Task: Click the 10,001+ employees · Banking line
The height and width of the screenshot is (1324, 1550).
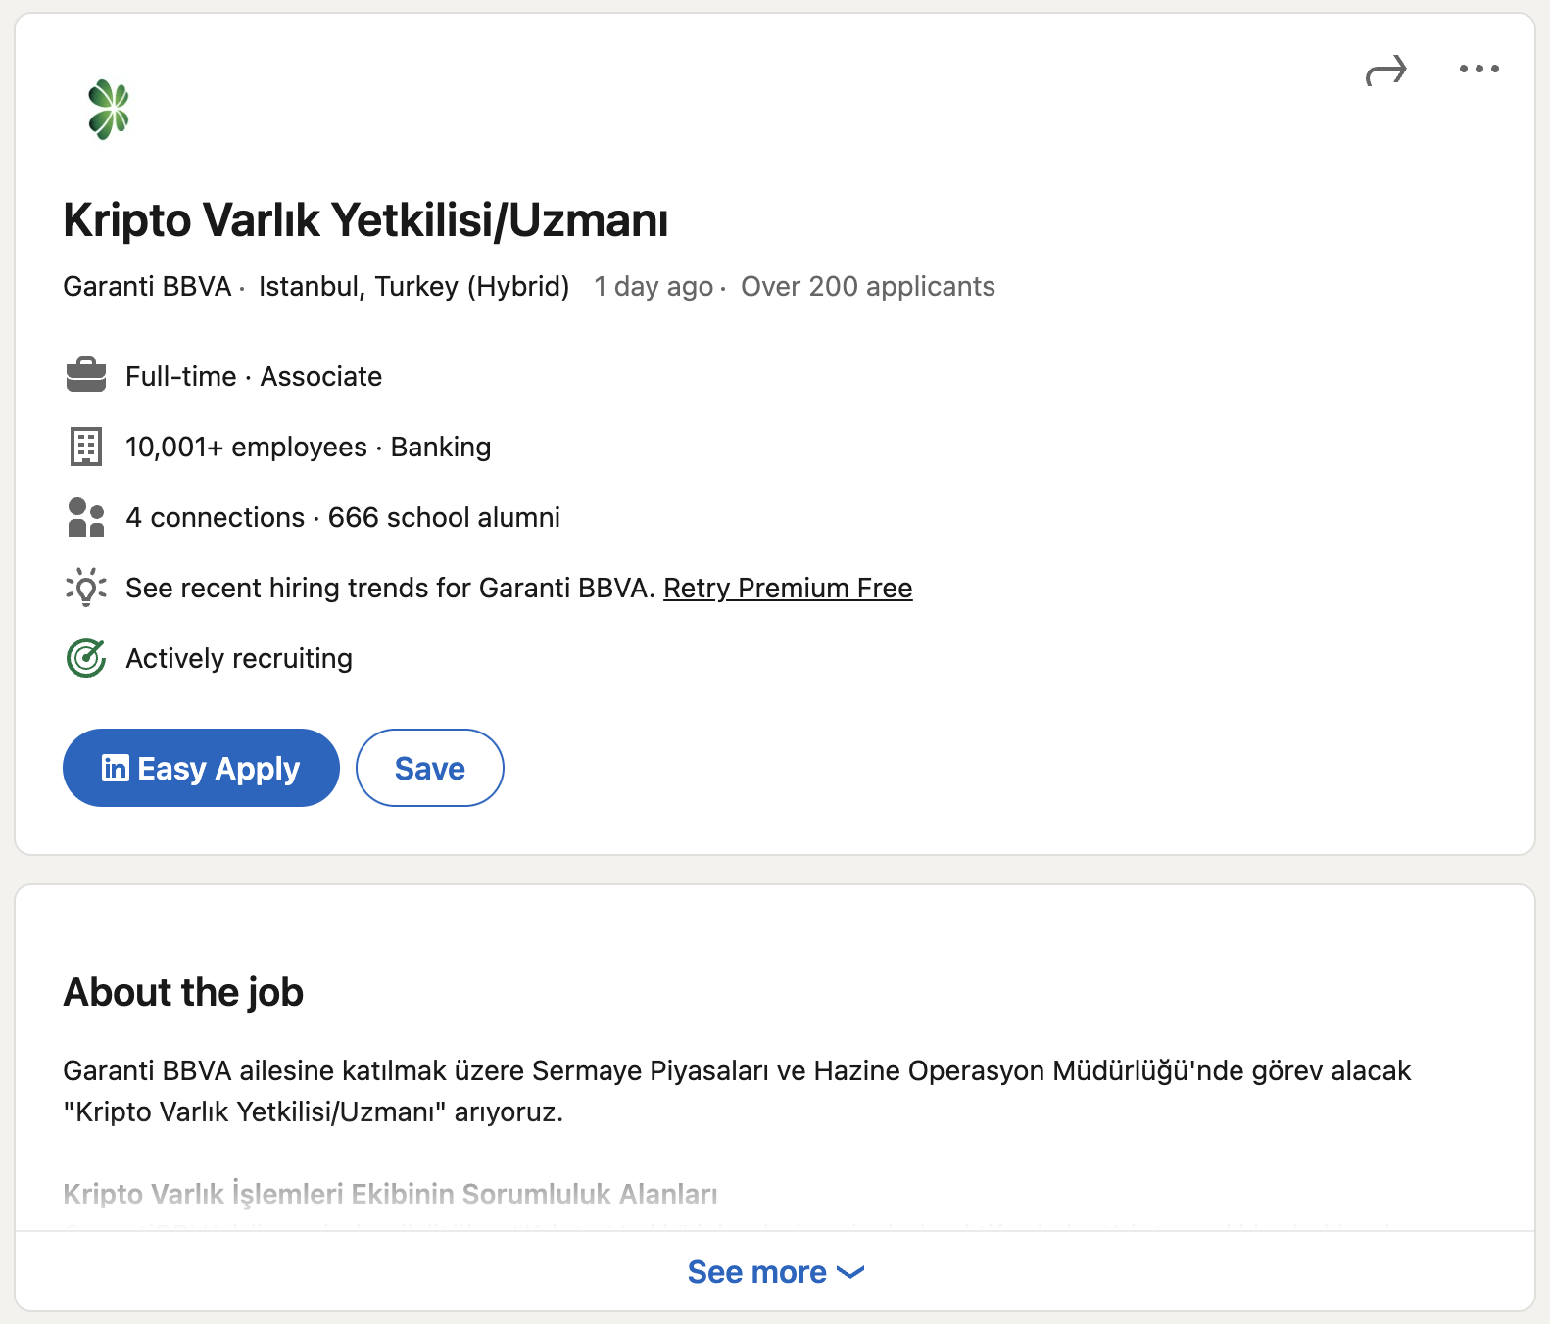Action: point(309,447)
